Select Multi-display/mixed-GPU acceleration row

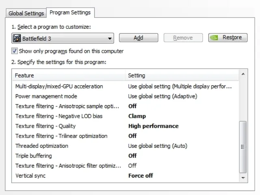126,87
